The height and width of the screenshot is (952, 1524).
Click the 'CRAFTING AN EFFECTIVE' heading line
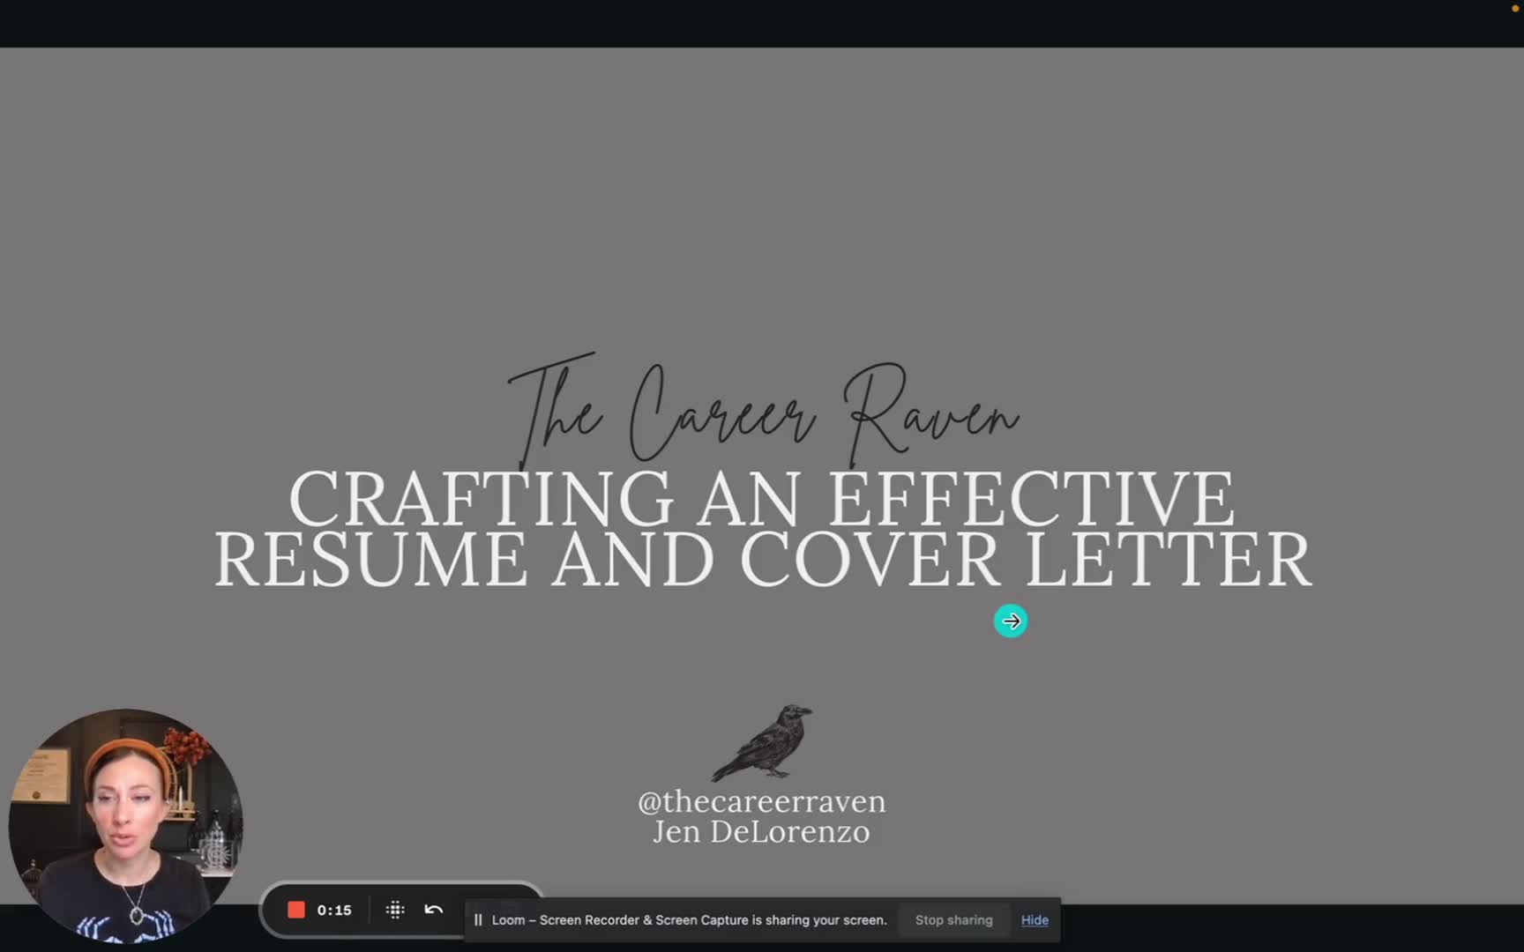761,499
